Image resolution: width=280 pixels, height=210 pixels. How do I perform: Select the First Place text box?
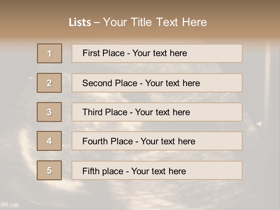tap(157, 53)
